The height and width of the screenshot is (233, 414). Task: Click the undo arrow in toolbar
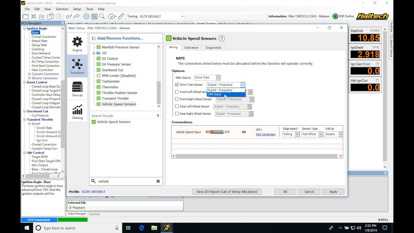click(69, 17)
